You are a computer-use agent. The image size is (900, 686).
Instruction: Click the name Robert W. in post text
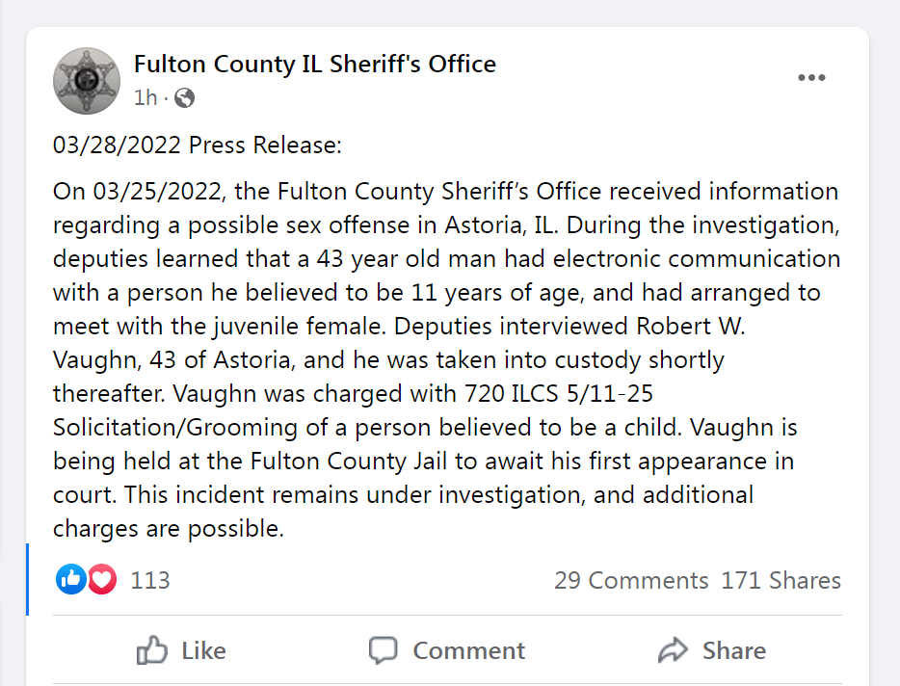tap(691, 326)
